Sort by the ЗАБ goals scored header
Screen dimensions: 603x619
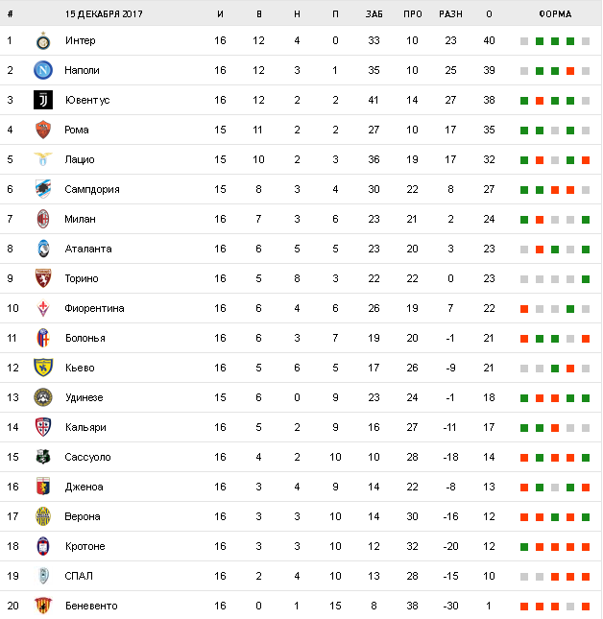[x=374, y=13]
